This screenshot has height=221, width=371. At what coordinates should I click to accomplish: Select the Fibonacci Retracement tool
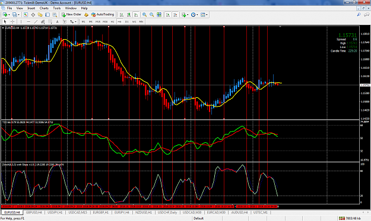(50, 21)
